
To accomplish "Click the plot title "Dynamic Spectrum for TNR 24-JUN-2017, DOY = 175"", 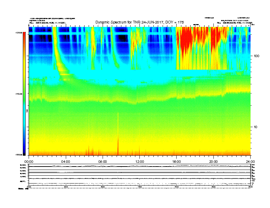I will (140, 22).
